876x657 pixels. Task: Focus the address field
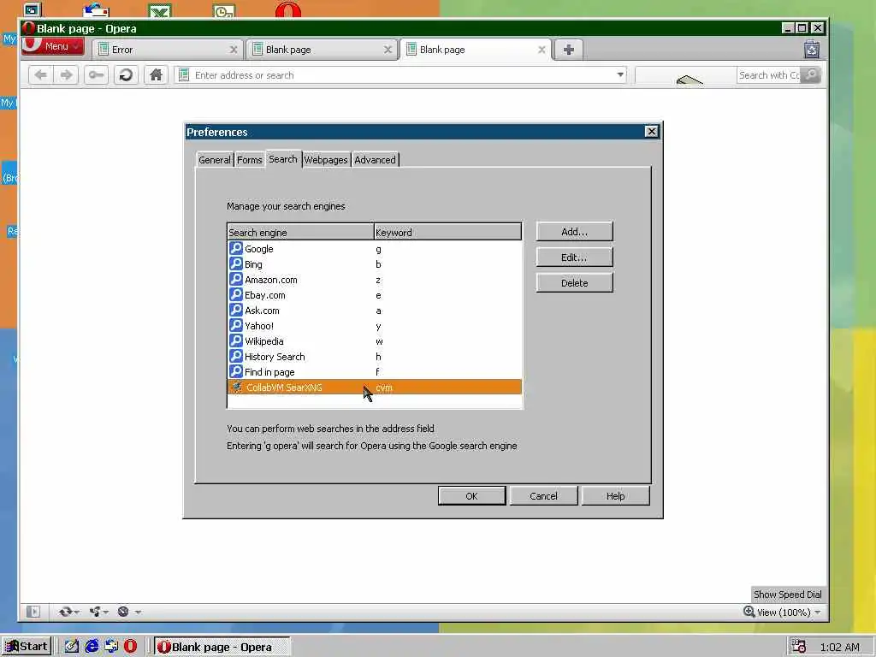pos(400,75)
